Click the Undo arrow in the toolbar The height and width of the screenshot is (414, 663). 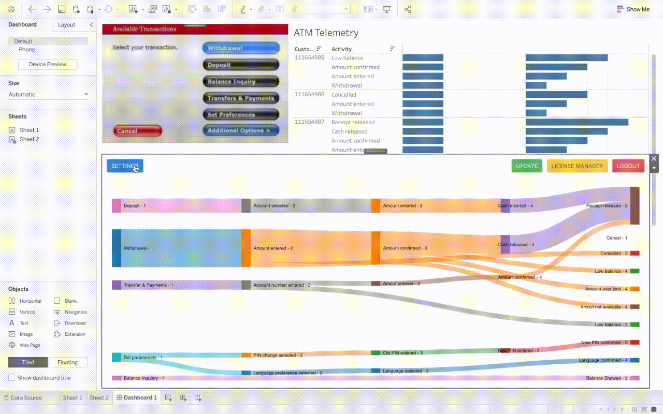tap(32, 9)
